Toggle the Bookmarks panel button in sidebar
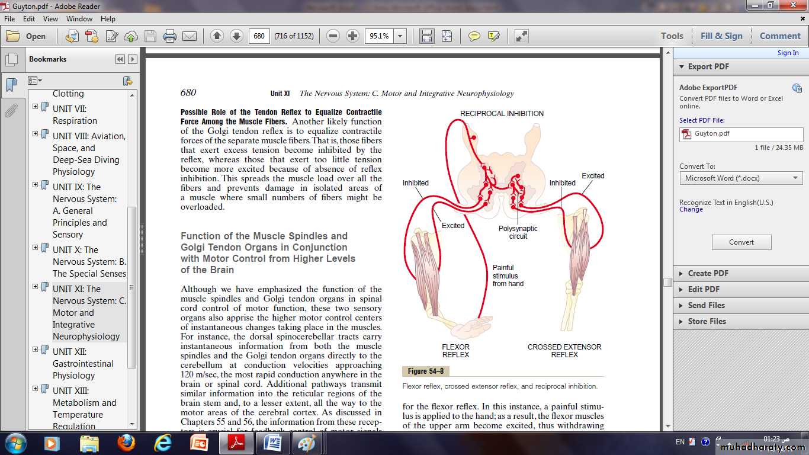Viewport: 809px width, 455px height. point(11,85)
